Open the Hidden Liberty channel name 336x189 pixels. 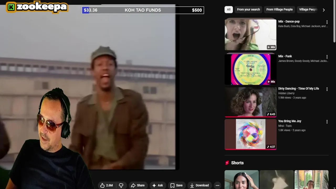(286, 93)
